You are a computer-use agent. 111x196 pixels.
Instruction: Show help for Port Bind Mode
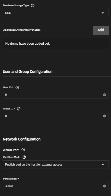click(x=24, y=157)
